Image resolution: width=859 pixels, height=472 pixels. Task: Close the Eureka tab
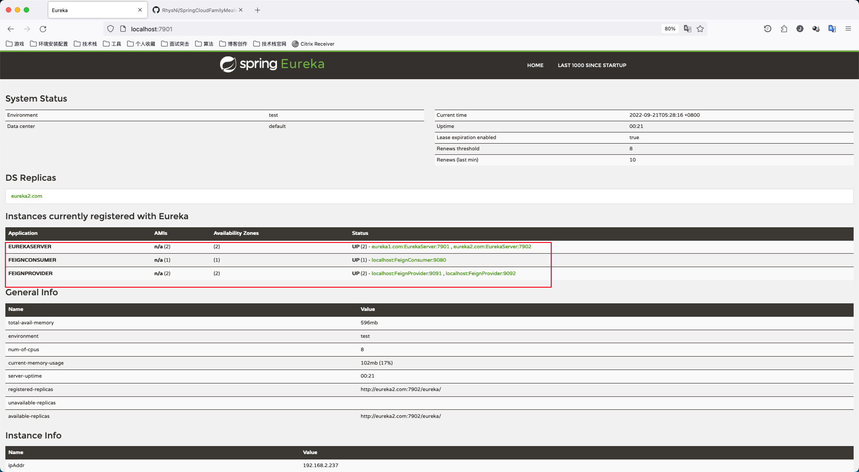tap(140, 10)
